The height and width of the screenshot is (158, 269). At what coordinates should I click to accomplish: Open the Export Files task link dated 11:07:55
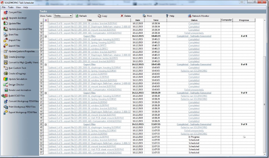click(89, 124)
